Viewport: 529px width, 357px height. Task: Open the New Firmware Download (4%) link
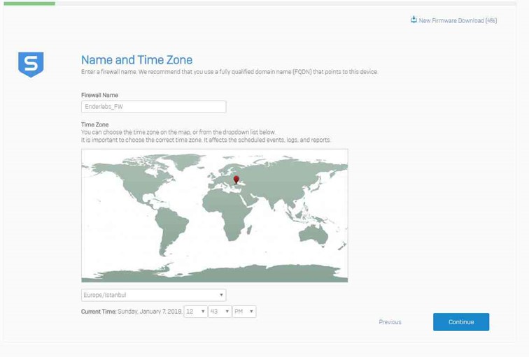(458, 20)
